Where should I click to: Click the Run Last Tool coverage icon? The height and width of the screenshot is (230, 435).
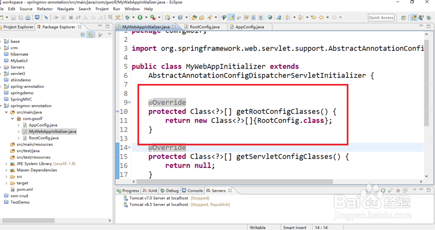153,17
